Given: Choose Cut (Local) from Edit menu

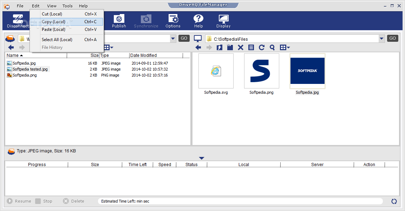Looking at the screenshot, I should click(x=67, y=14).
